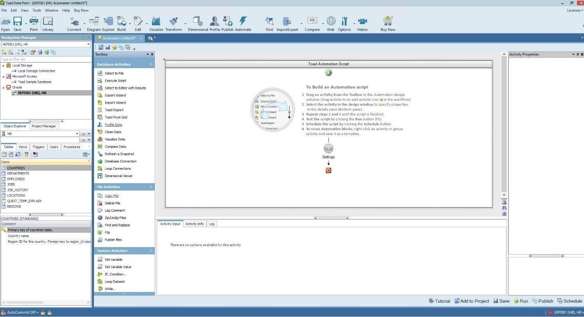Viewport: 584px width, 317px height.
Task: Click the Licenses link
Action: click(575, 10)
